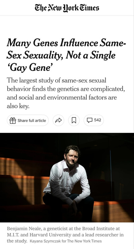Screen dimensions: 134x249
Task: Click the gift box icon
Action: (x=13, y=120)
